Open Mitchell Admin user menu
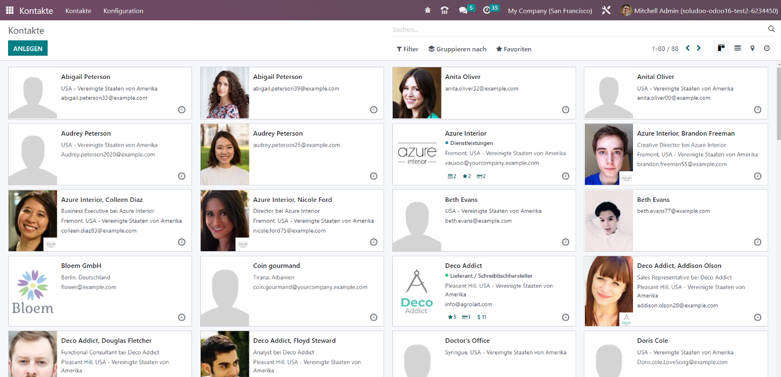This screenshot has height=377, width=781. [x=699, y=10]
